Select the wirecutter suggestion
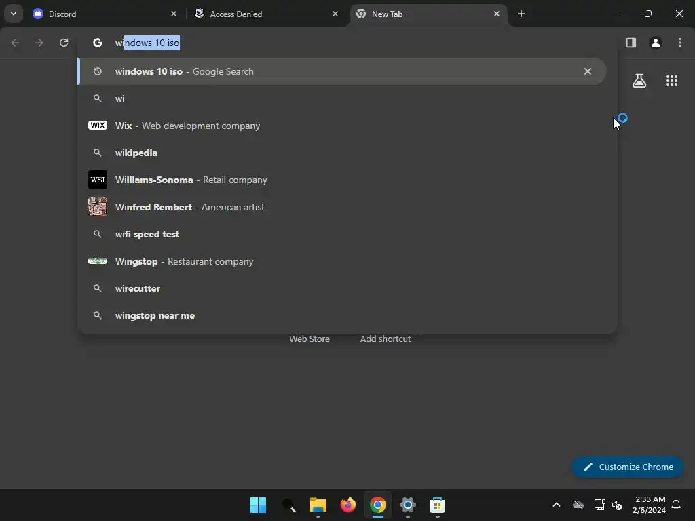This screenshot has width=695, height=521. pyautogui.click(x=342, y=288)
